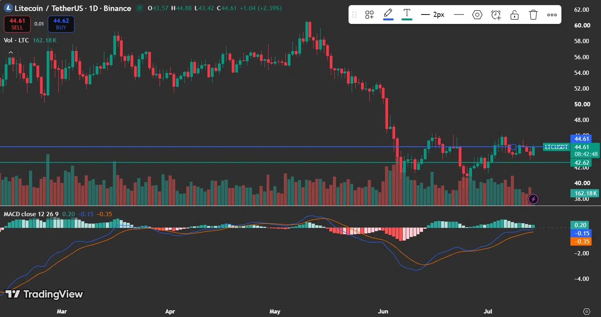Click the green 42.62 price axis label
Image resolution: width=601 pixels, height=317 pixels.
tap(582, 162)
